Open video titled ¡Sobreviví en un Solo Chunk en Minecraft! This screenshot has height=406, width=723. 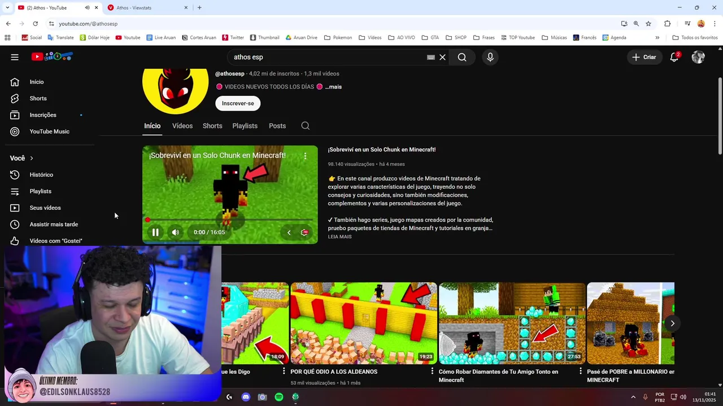tap(382, 149)
